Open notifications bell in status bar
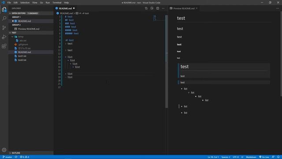The height and width of the screenshot is (159, 282). pos(278,157)
